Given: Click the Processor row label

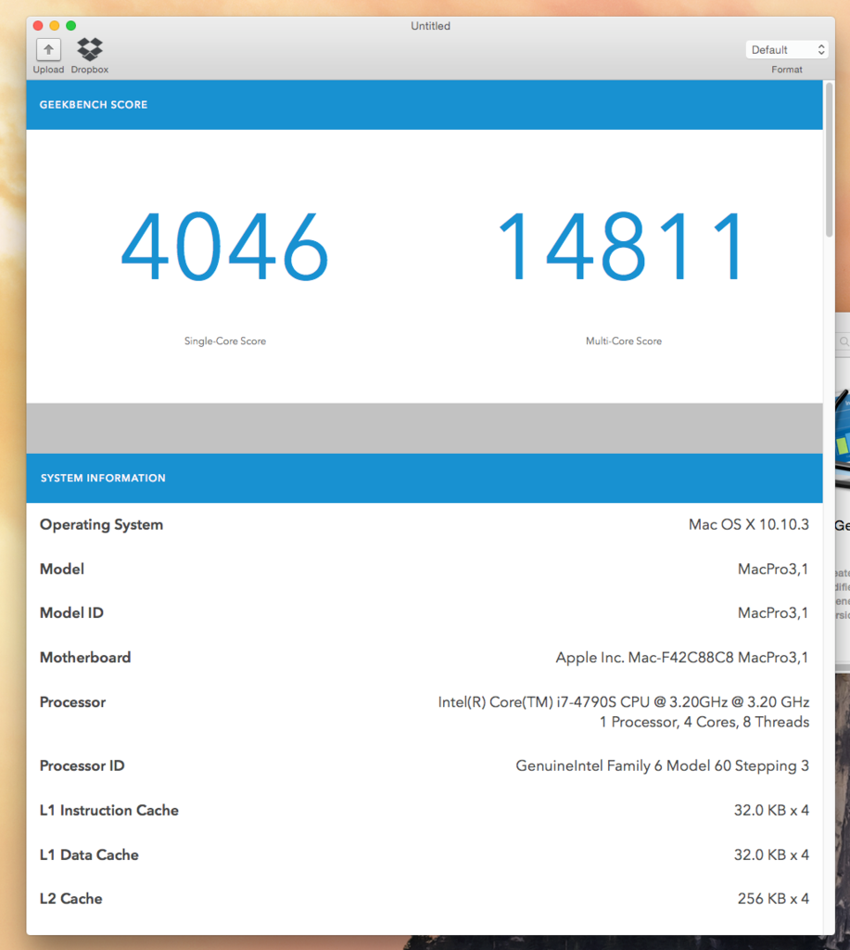Looking at the screenshot, I should (72, 702).
